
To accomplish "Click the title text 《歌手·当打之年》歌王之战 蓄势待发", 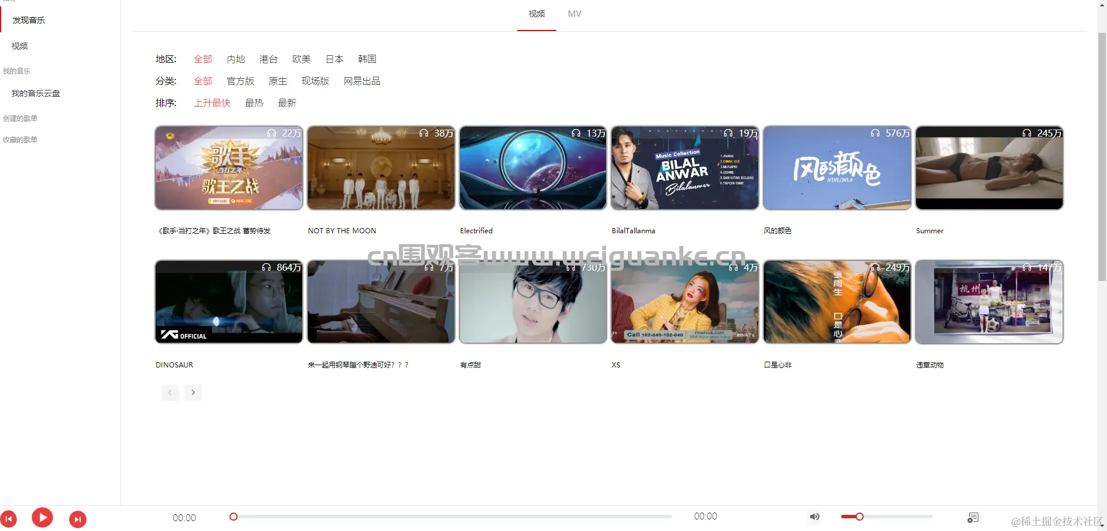I will coord(213,231).
